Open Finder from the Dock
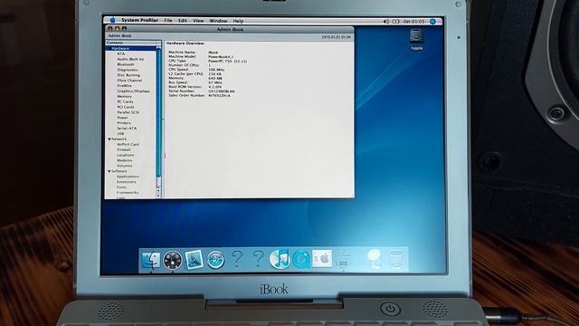 [x=151, y=260]
